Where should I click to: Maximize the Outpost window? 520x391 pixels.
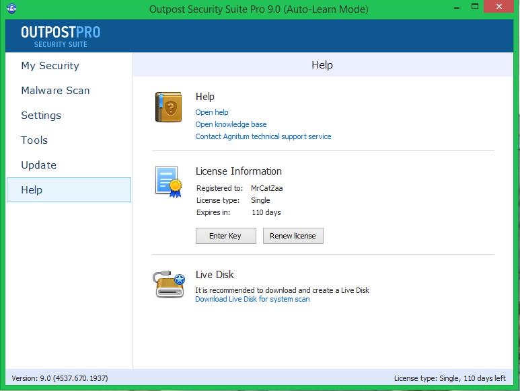pyautogui.click(x=475, y=7)
